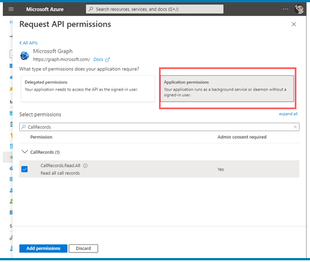Screen dimensions: 310x262
Task: Click the Permission column header
Action: pyautogui.click(x=41, y=137)
